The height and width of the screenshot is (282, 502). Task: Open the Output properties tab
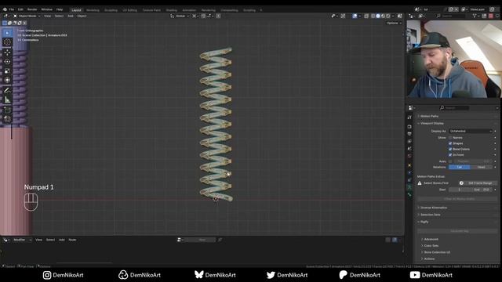(409, 134)
